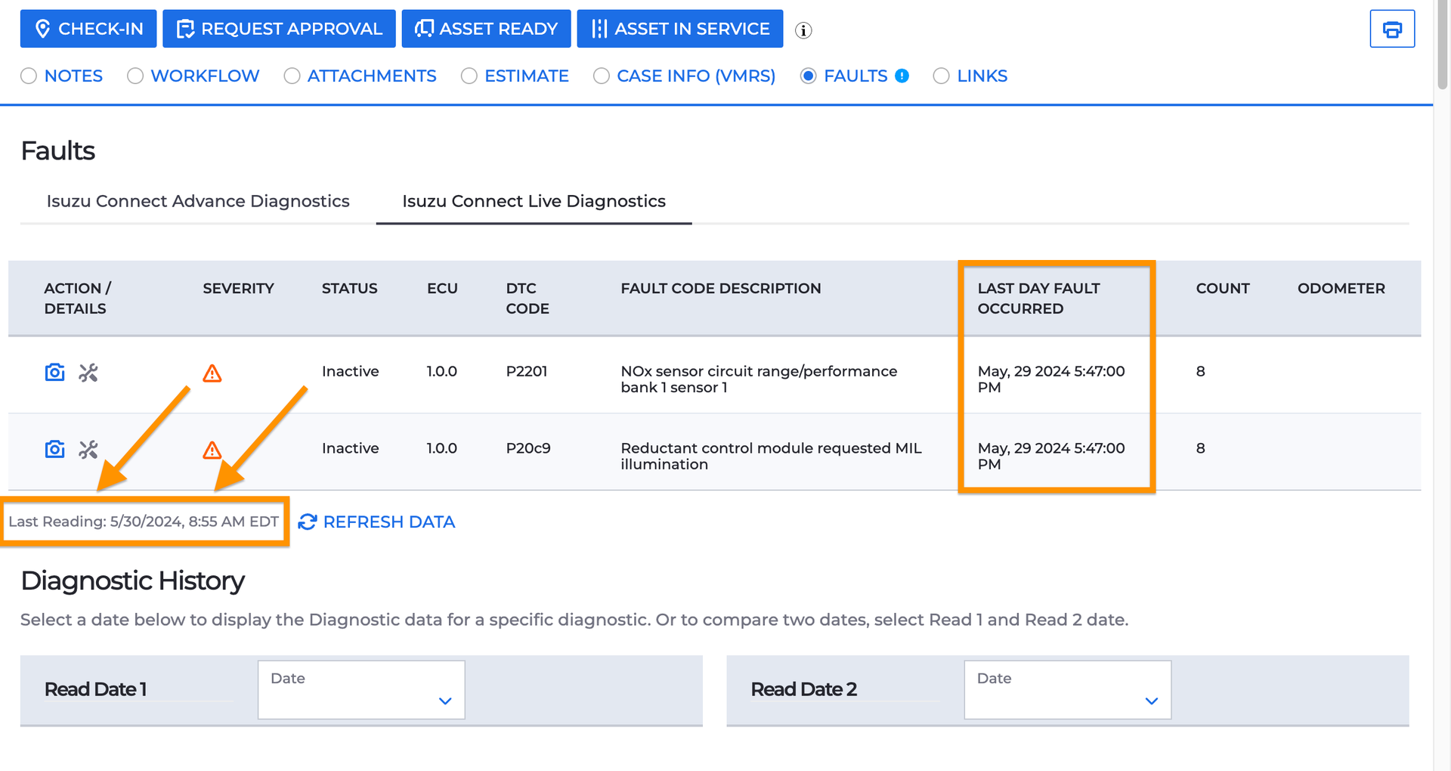
Task: Click the Check-In button
Action: 88,29
